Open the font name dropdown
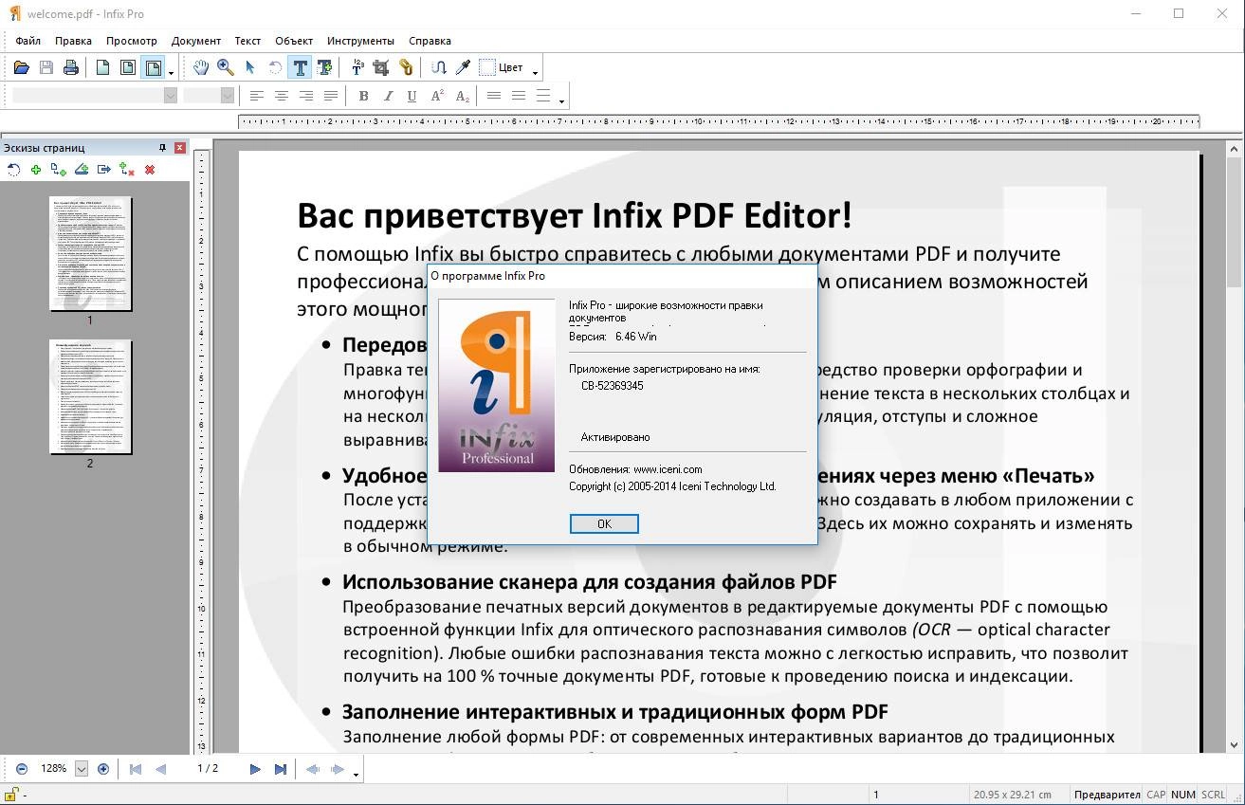This screenshot has height=805, width=1245. [171, 95]
